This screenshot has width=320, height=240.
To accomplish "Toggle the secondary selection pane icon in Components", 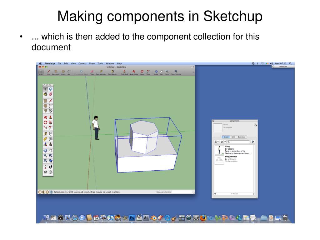I will [x=256, y=125].
